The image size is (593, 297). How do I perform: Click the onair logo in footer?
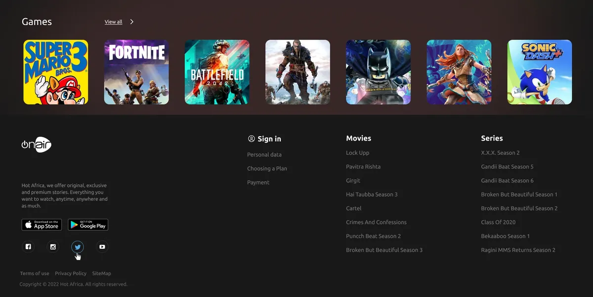pyautogui.click(x=37, y=145)
